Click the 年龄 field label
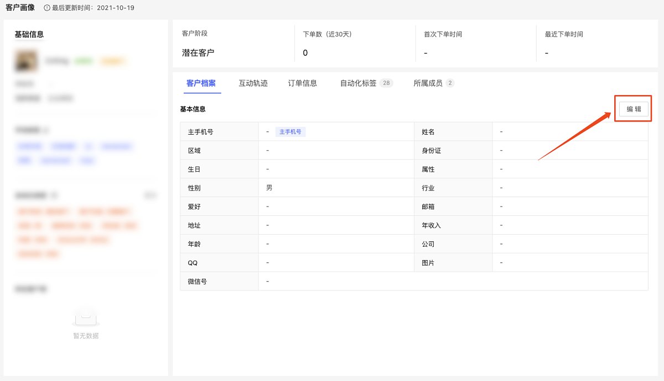This screenshot has height=381, width=664. point(194,244)
